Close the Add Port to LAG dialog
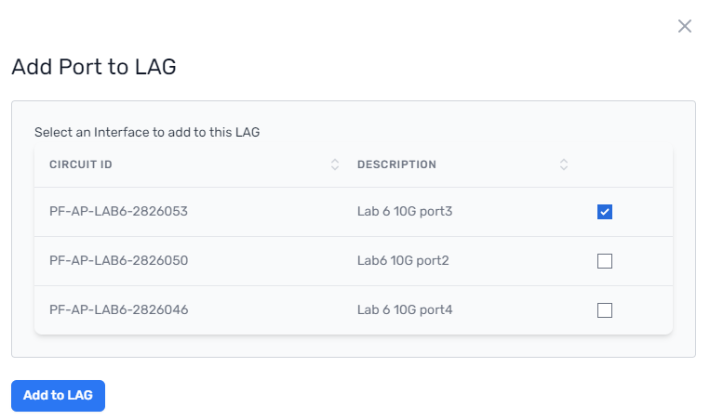The width and height of the screenshot is (710, 420). [x=684, y=26]
